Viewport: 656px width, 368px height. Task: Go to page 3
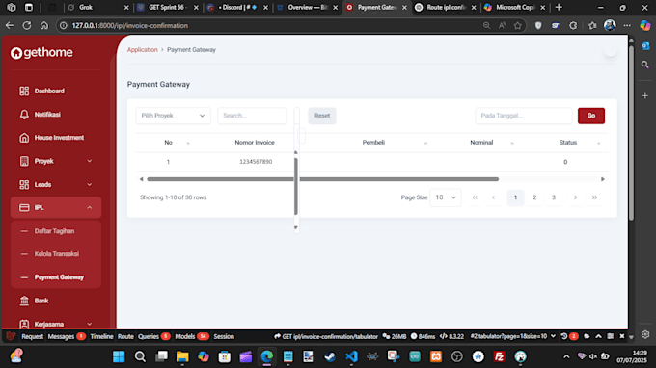click(554, 197)
